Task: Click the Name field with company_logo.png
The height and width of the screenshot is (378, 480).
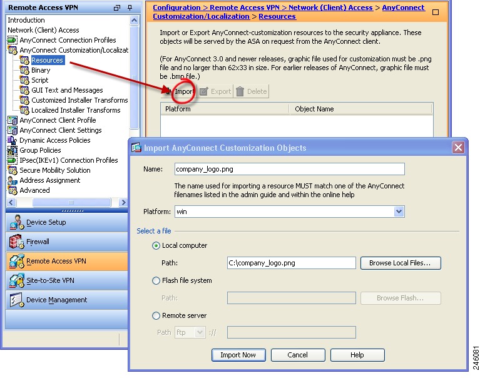Action: (289, 169)
